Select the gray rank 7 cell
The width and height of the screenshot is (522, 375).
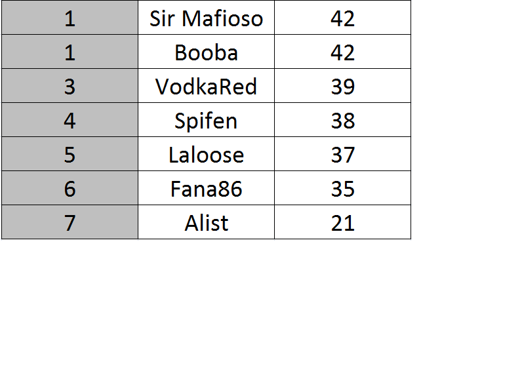click(x=70, y=222)
